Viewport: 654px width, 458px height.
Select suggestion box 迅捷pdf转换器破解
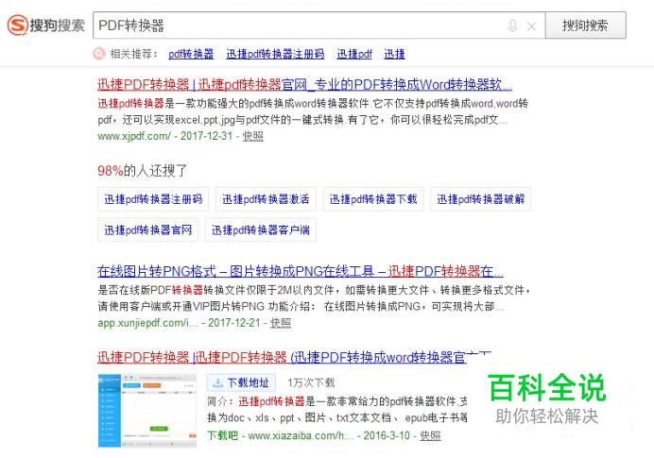tap(480, 199)
